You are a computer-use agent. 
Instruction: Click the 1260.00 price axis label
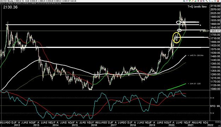[x=215, y=74]
